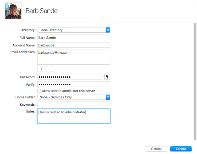Click the Cancel button
The height and width of the screenshot is (154, 197).
pos(156,149)
